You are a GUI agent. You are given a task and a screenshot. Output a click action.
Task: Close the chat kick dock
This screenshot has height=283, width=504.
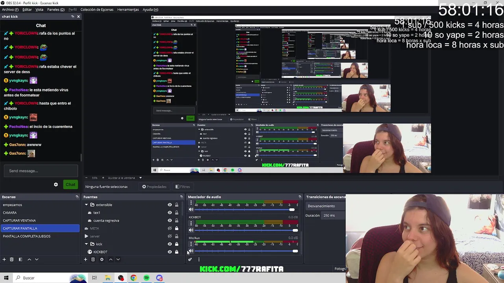click(78, 17)
